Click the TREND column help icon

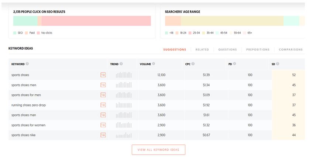tap(121, 64)
